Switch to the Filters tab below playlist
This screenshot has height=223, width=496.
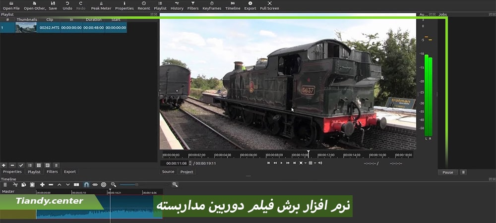[x=52, y=171]
